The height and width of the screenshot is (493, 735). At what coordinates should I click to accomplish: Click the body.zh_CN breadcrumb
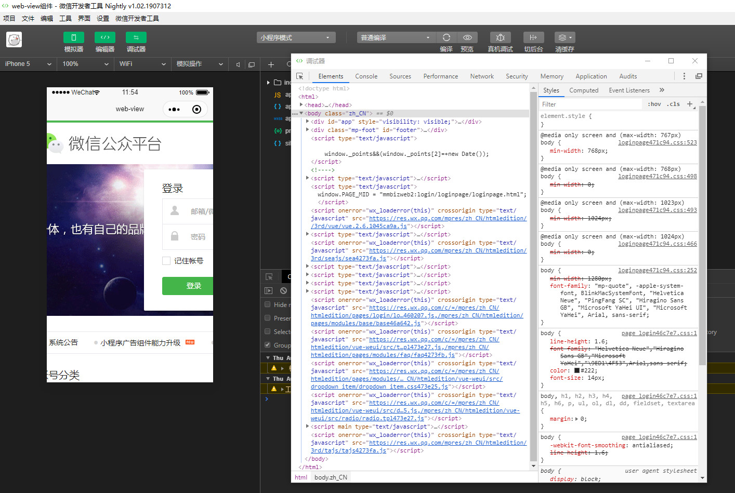coord(331,477)
